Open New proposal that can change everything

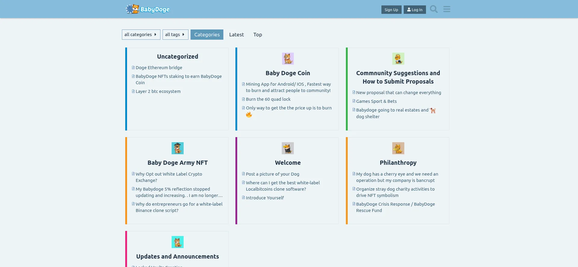[399, 93]
